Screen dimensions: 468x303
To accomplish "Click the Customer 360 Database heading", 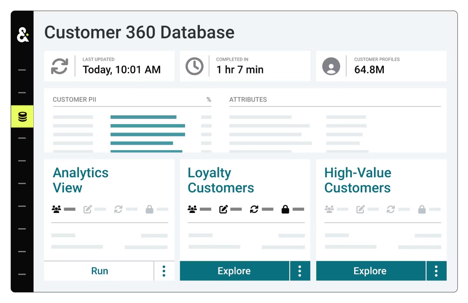I will tap(139, 32).
